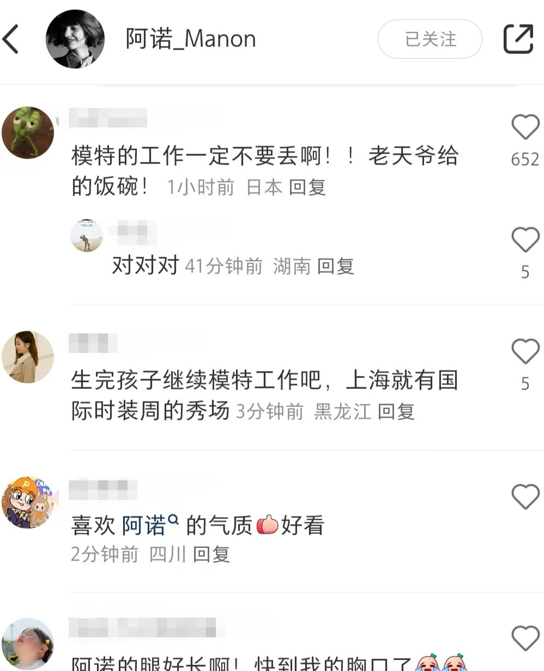
Task: Open the 阿诺_Manon username title
Action: pos(191,39)
